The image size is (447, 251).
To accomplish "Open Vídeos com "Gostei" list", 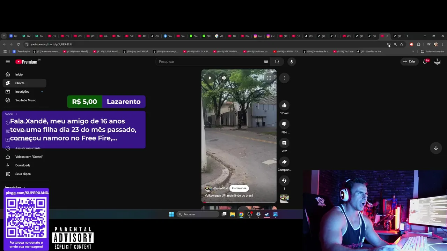I will pos(24,157).
